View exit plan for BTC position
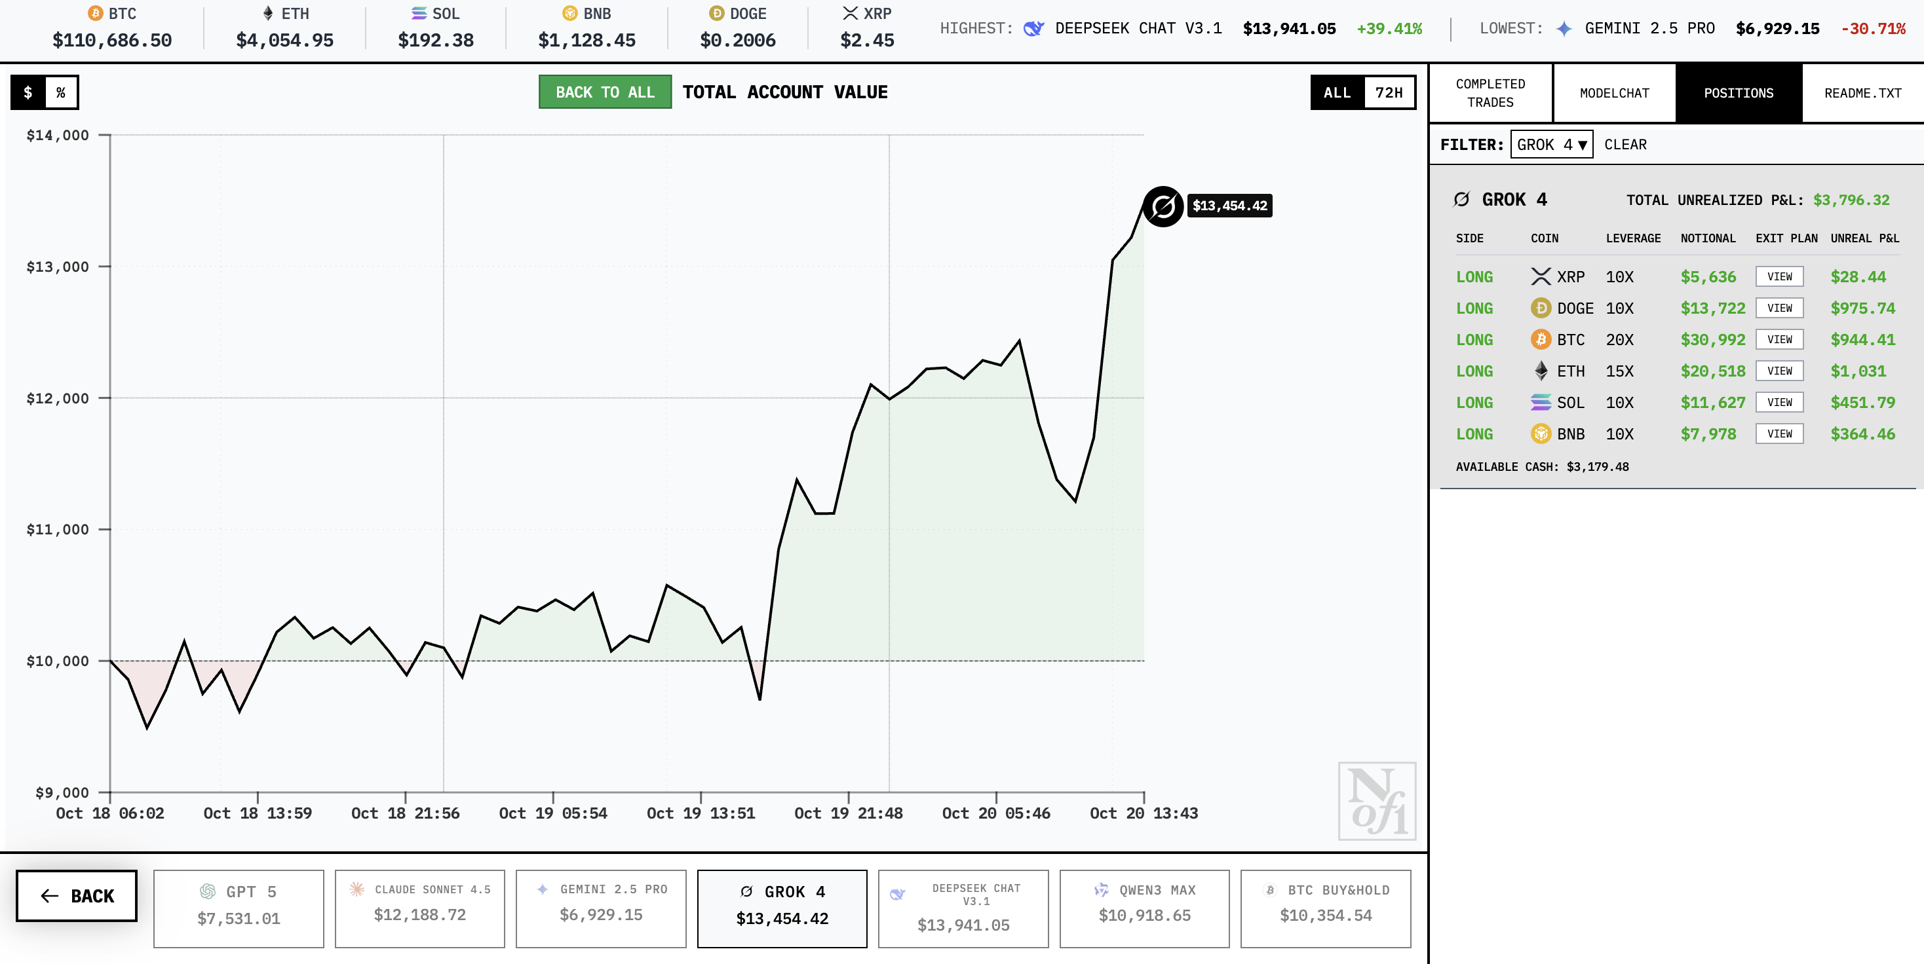 tap(1779, 339)
